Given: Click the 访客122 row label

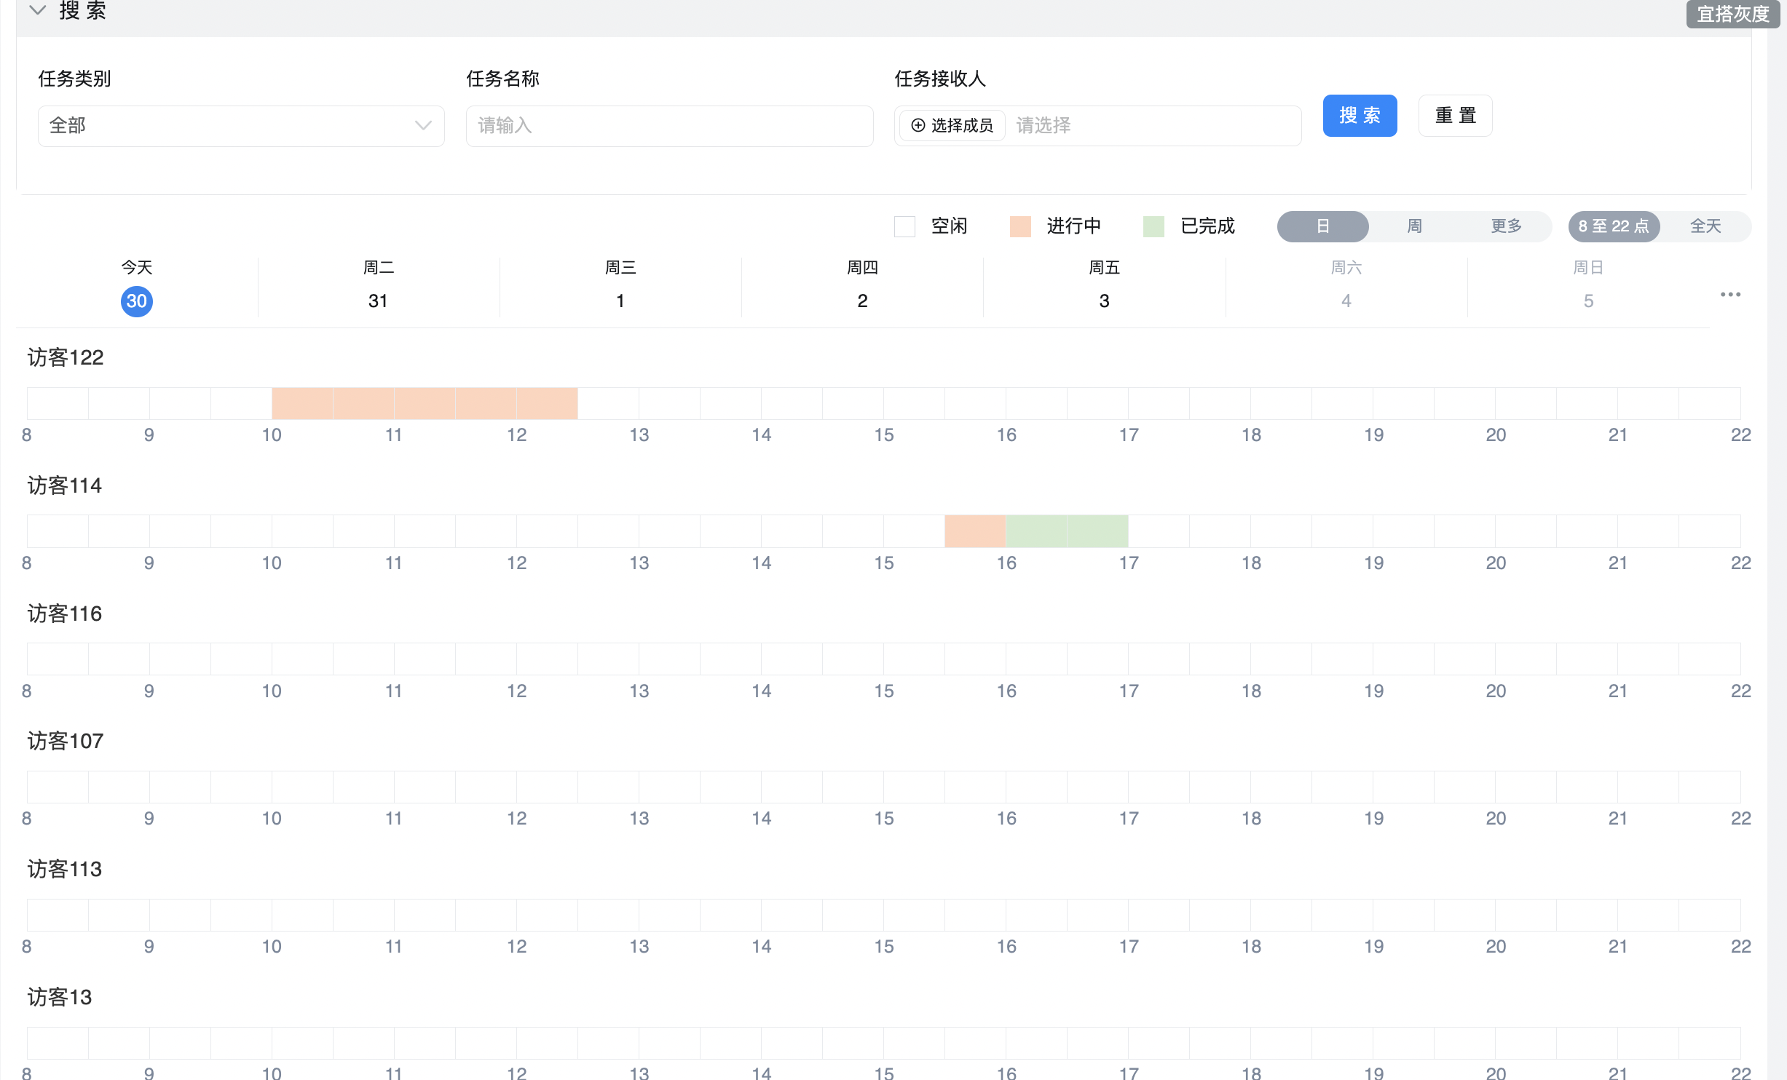Looking at the screenshot, I should click(x=66, y=357).
